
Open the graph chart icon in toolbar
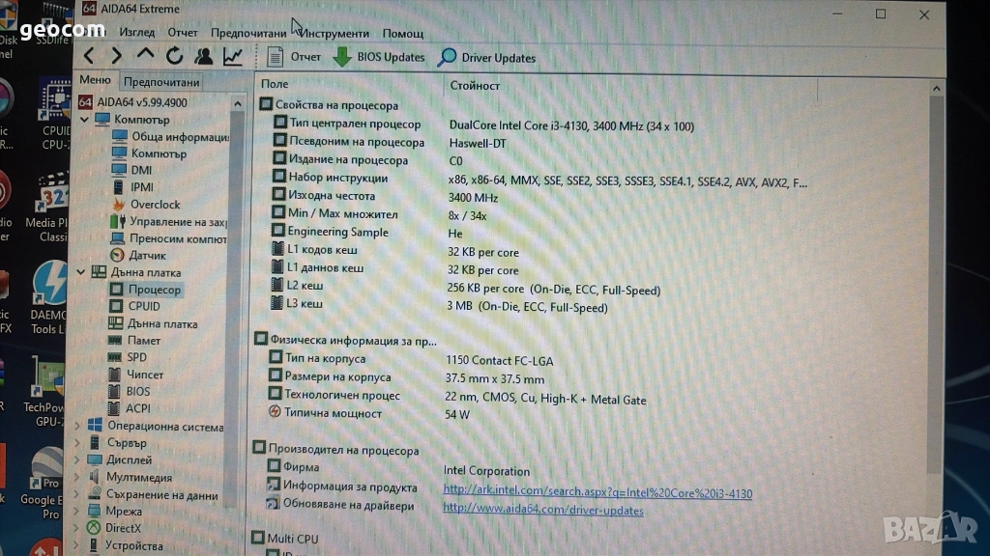(x=233, y=57)
